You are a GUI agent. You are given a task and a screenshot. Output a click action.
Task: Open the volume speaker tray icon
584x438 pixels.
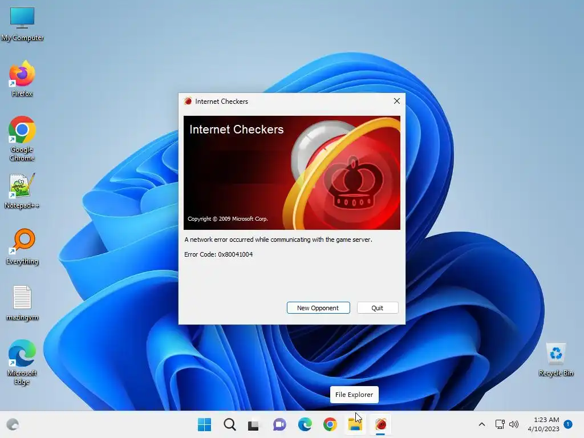514,424
